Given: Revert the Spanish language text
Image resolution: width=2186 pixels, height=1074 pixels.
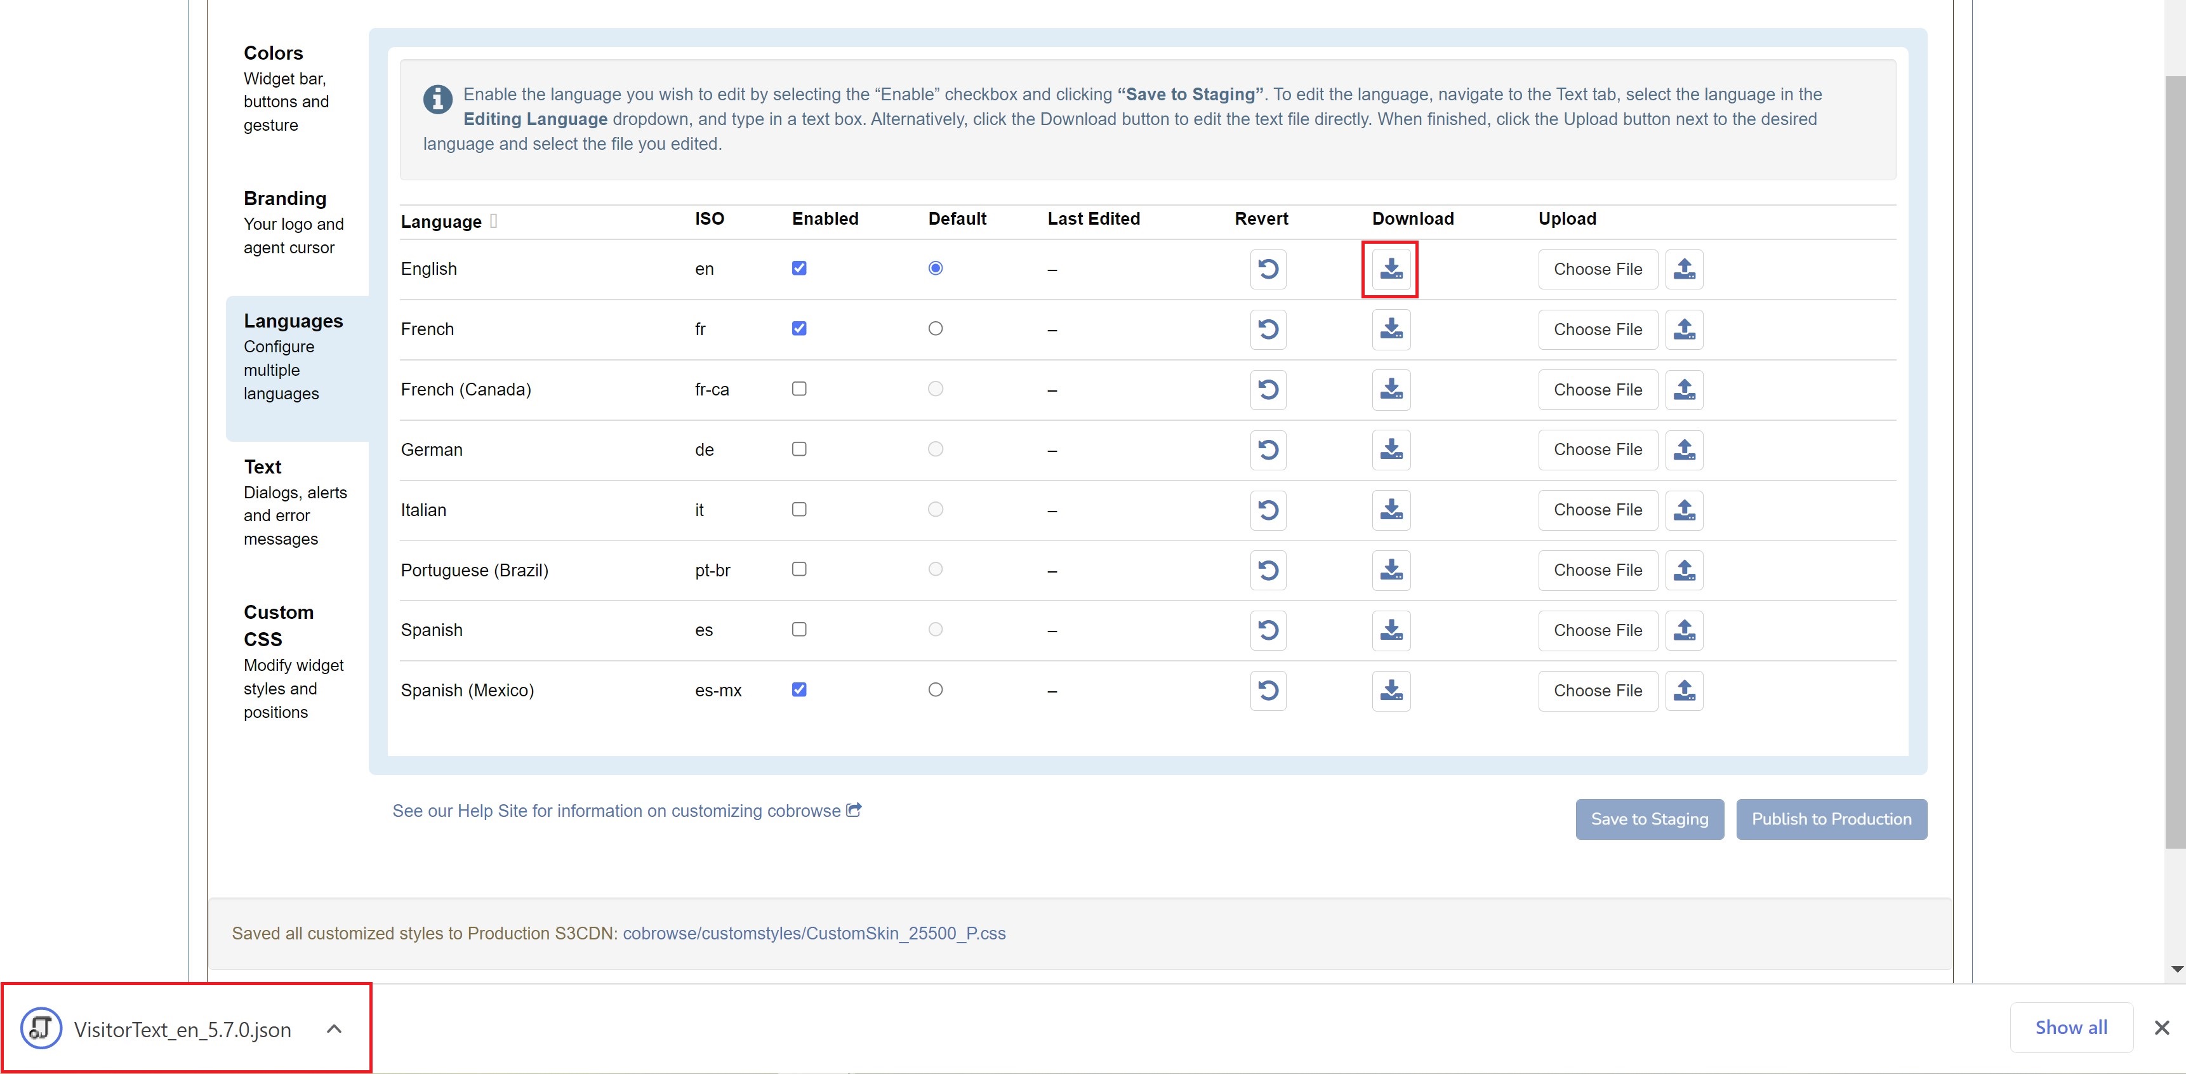Looking at the screenshot, I should click(1267, 630).
